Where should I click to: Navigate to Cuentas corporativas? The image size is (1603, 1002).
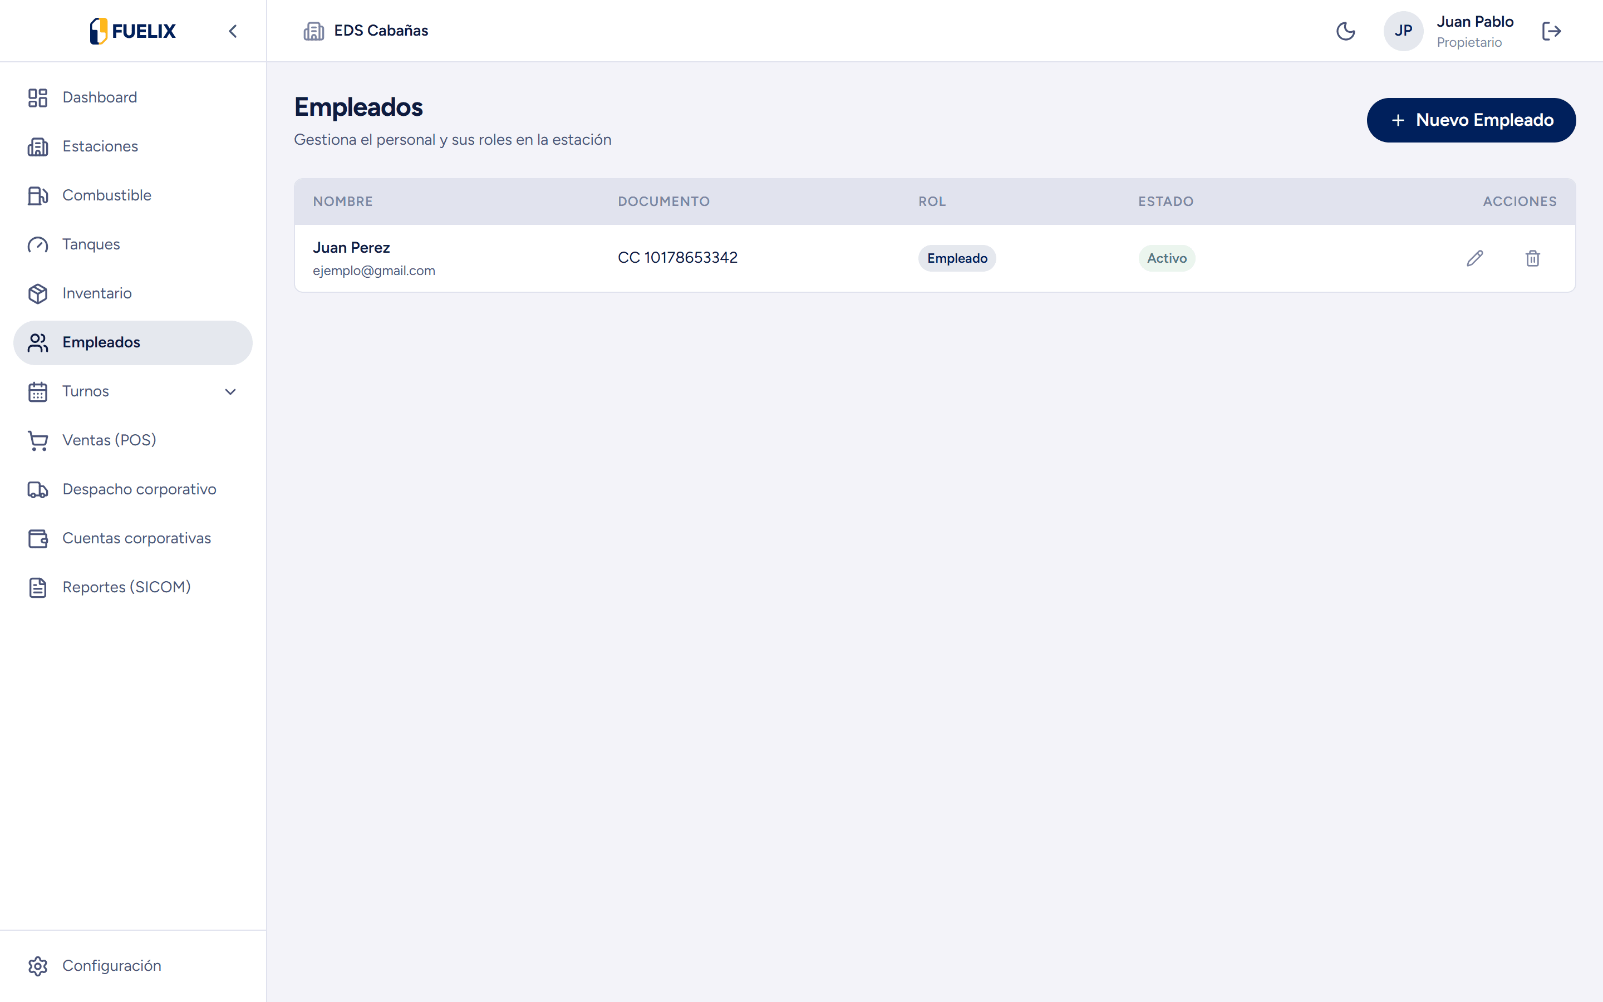point(133,539)
